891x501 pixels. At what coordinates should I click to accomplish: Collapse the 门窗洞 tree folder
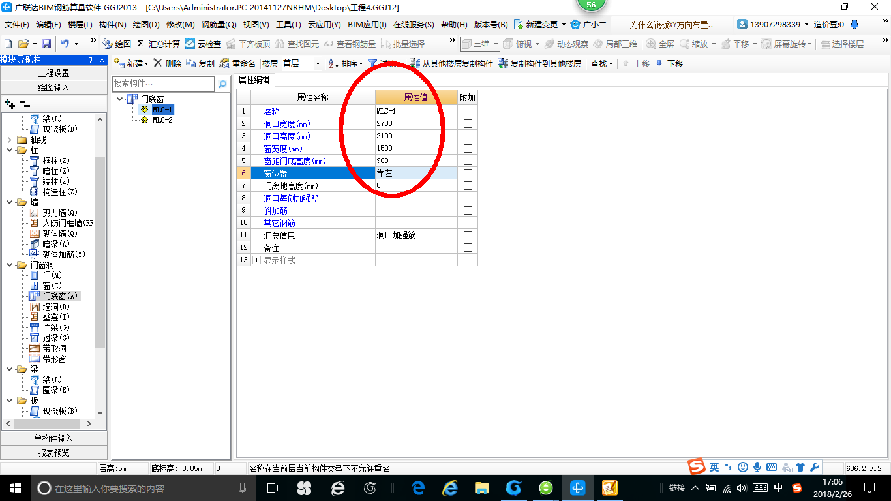9,265
